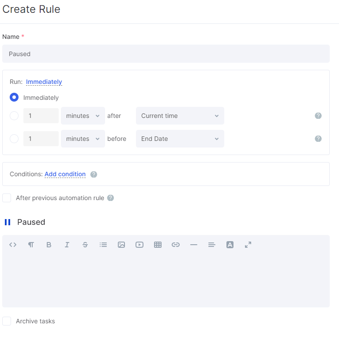The image size is (339, 337).
Task: Click the Add condition link
Action: pos(65,174)
